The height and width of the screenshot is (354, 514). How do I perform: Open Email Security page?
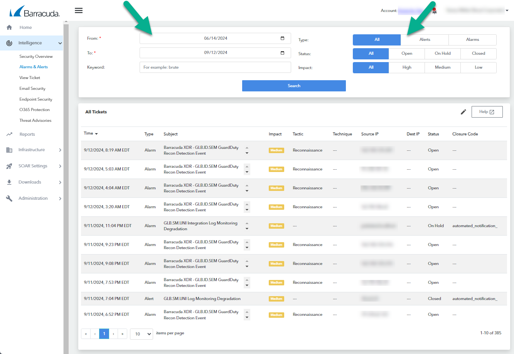pyautogui.click(x=32, y=89)
